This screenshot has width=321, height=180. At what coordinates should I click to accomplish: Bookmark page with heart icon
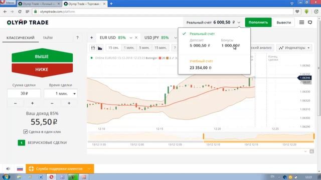[297, 11]
